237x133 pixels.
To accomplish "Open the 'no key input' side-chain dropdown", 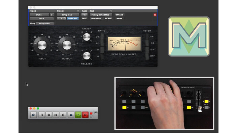I will click(x=45, y=24).
